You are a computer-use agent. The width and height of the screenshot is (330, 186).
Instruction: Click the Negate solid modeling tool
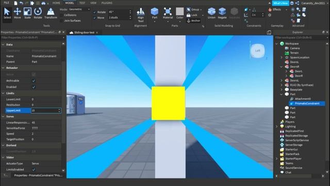click(222, 13)
